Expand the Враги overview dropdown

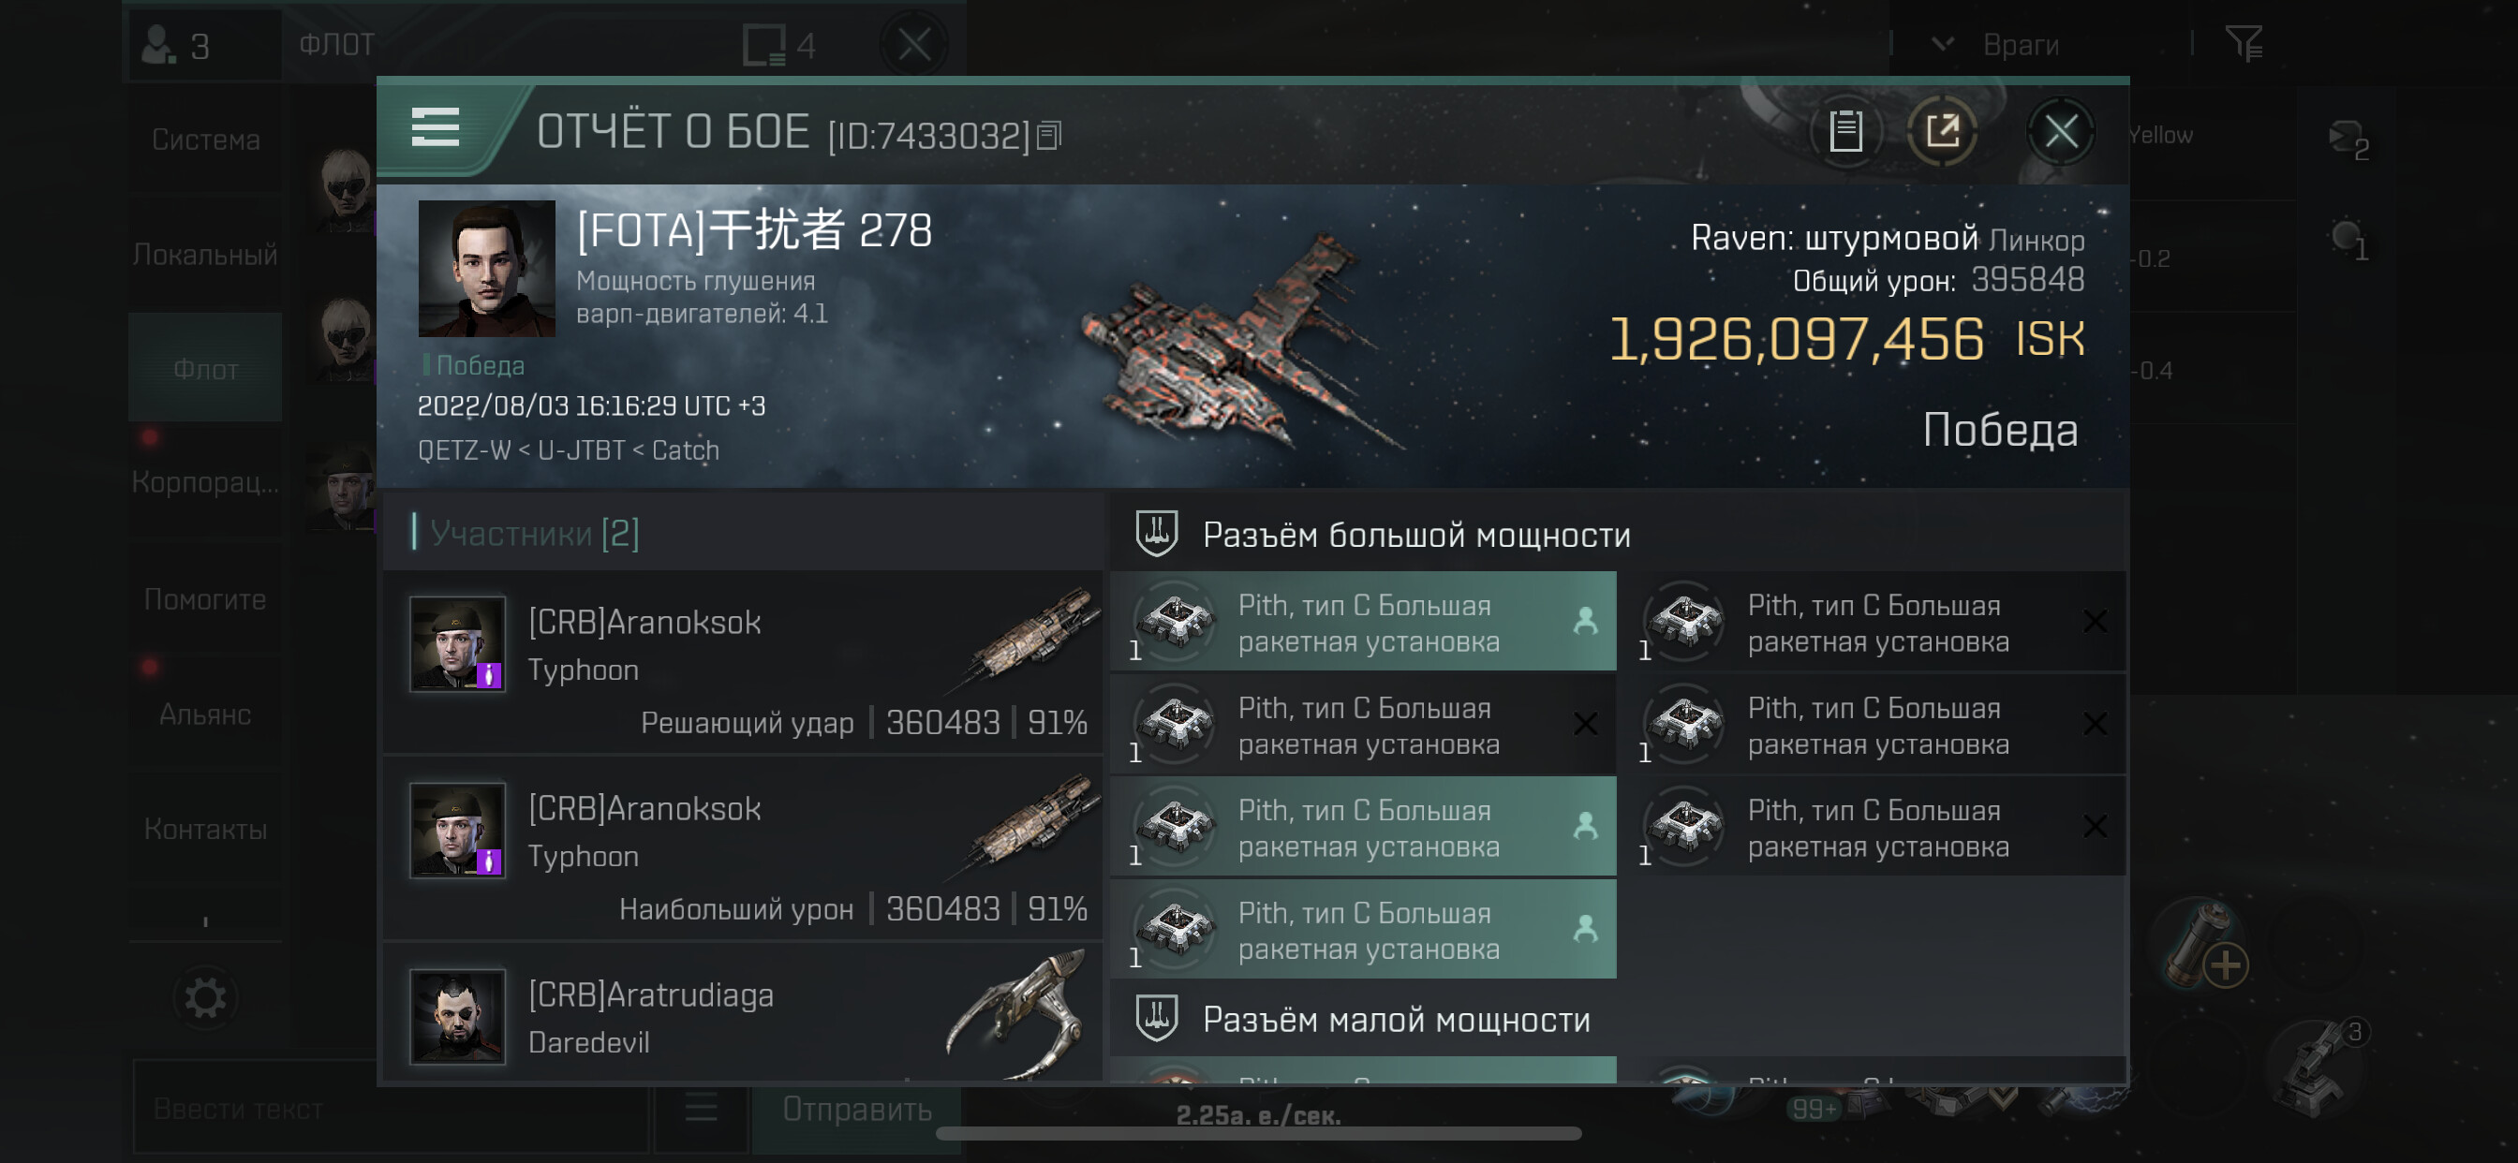pyautogui.click(x=1942, y=44)
